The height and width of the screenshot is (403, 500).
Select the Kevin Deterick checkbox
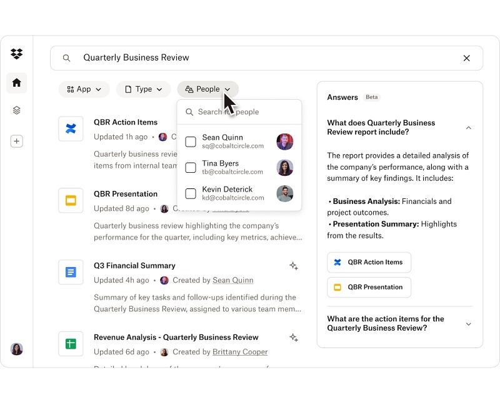(x=191, y=193)
